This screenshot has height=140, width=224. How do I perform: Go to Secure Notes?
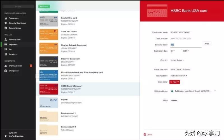point(15,28)
